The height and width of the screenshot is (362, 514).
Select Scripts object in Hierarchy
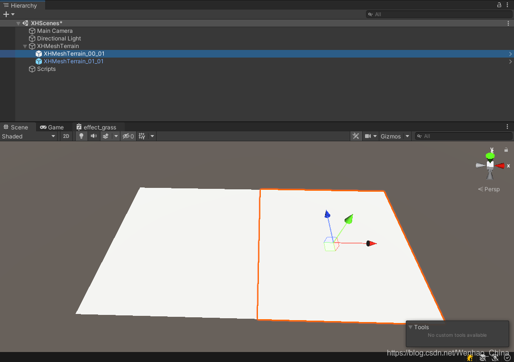pyautogui.click(x=46, y=69)
